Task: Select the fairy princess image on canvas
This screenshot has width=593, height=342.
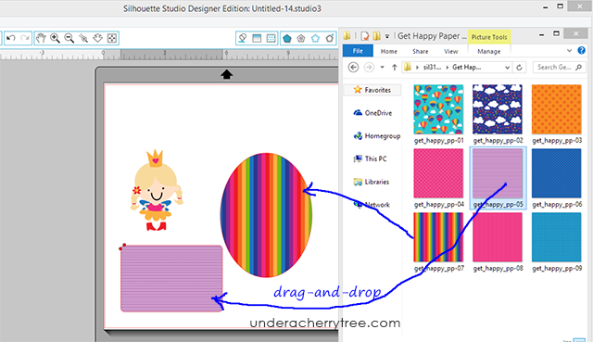Action: pyautogui.click(x=157, y=190)
